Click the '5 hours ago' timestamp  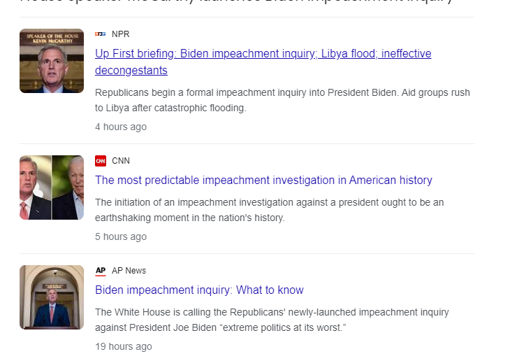(x=121, y=237)
